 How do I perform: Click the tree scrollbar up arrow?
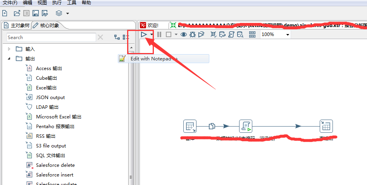(x=131, y=48)
